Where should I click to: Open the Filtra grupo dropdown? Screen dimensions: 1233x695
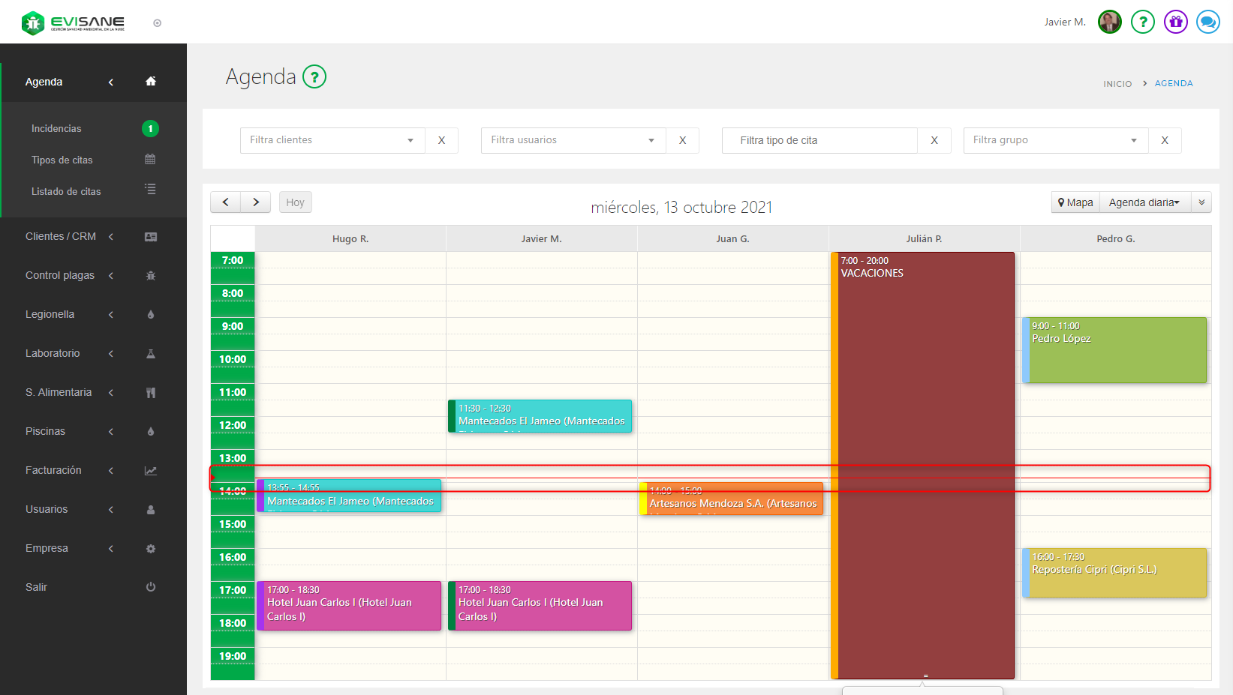1055,140
